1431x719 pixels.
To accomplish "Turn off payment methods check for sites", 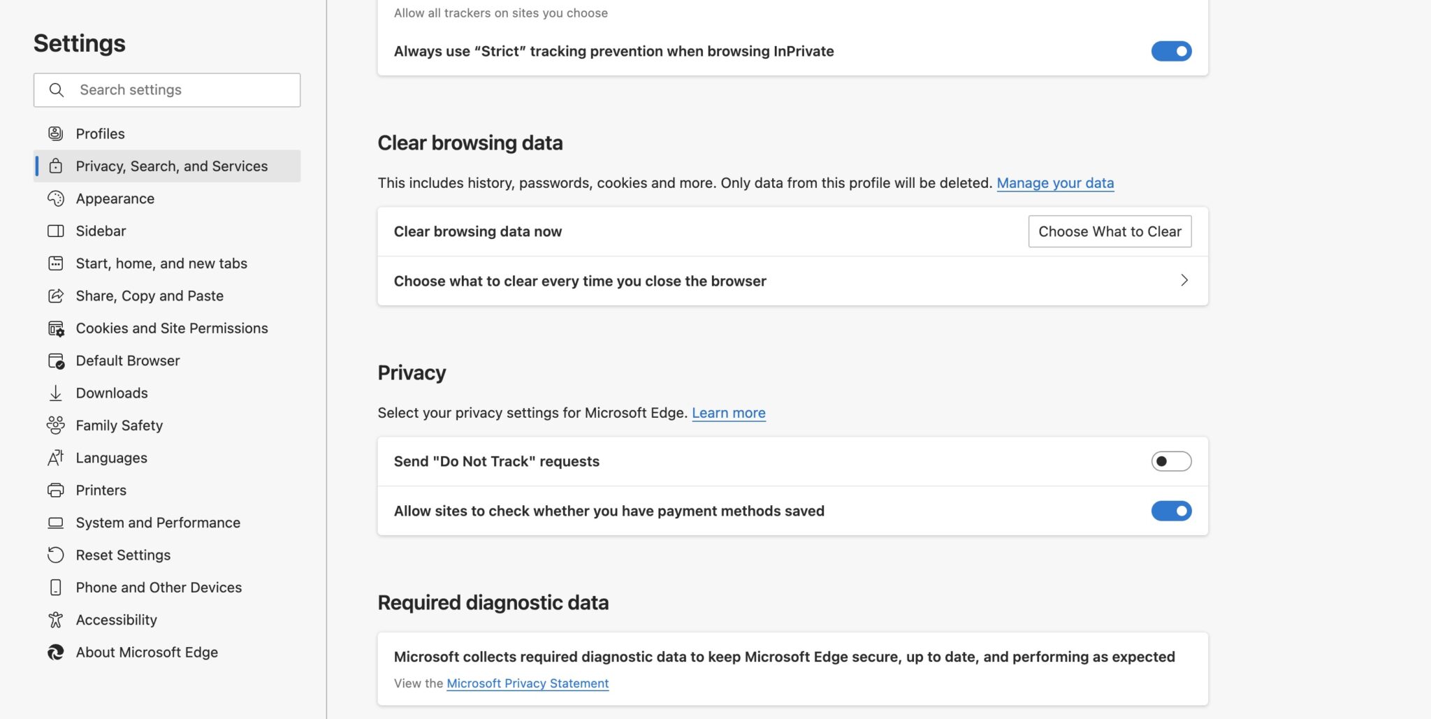I will [x=1171, y=511].
